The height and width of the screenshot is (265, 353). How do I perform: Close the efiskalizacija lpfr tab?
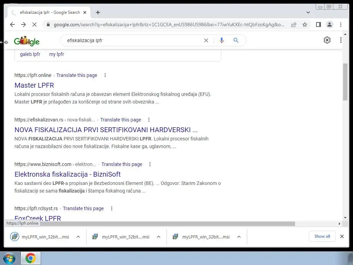pos(85,12)
